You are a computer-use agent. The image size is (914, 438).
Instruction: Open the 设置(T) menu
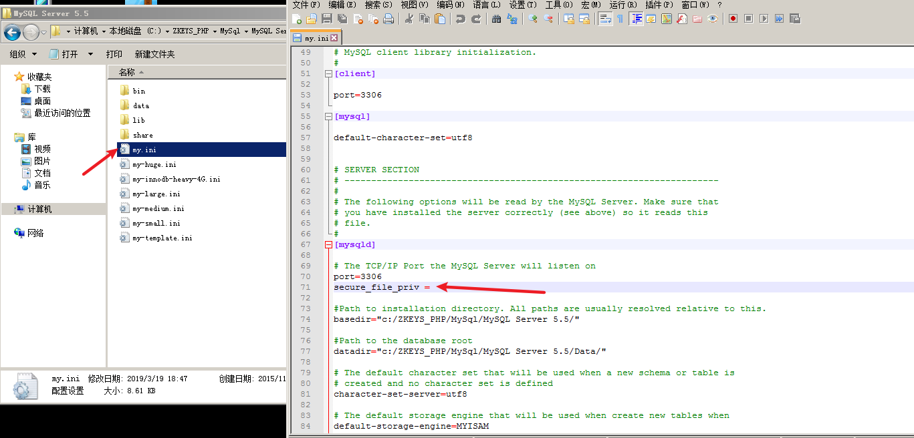coord(523,5)
